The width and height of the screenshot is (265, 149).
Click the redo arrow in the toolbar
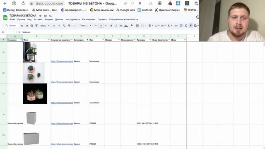27,26
